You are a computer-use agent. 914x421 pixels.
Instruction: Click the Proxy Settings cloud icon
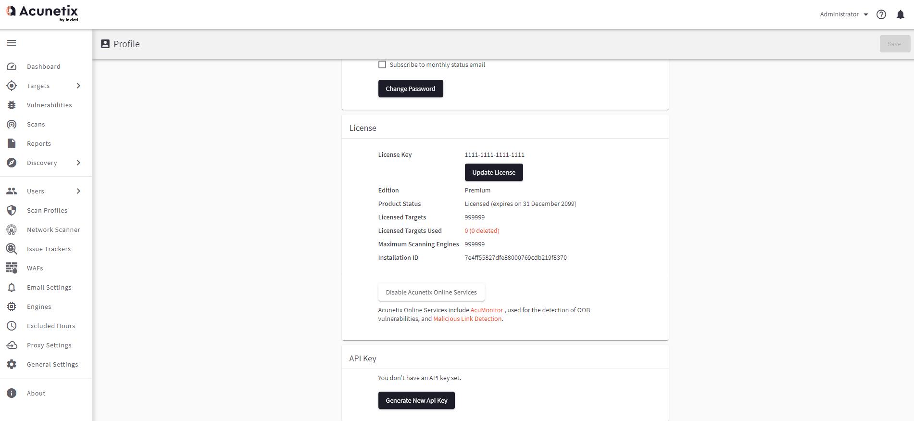tap(12, 345)
